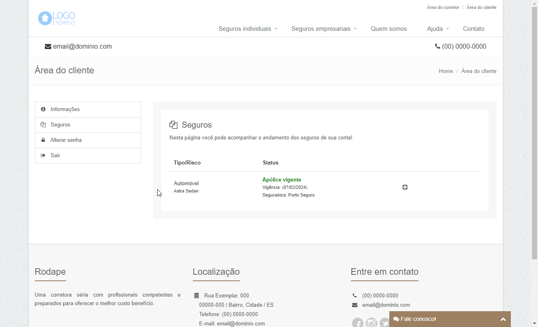Click the Seguradora: Porto Seguro text
This screenshot has width=538, height=327.
click(x=288, y=195)
